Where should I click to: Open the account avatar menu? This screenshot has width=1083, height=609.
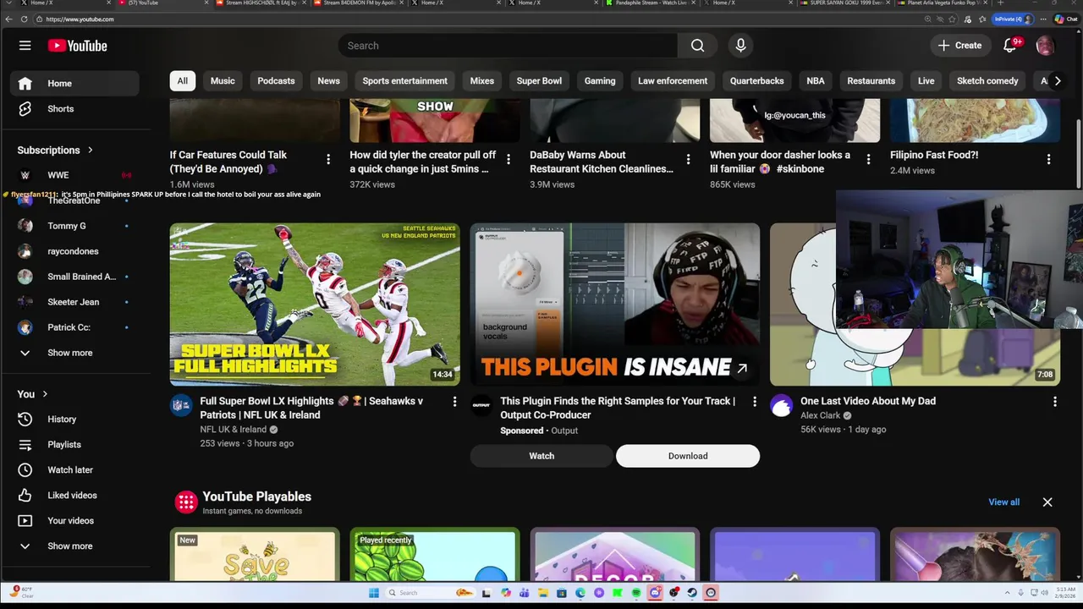pyautogui.click(x=1045, y=46)
